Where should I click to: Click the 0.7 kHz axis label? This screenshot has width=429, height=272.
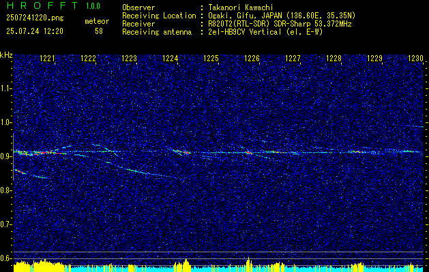point(6,224)
